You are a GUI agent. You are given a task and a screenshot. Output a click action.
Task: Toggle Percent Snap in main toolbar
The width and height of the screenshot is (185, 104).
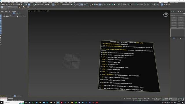[x=56, y=5]
